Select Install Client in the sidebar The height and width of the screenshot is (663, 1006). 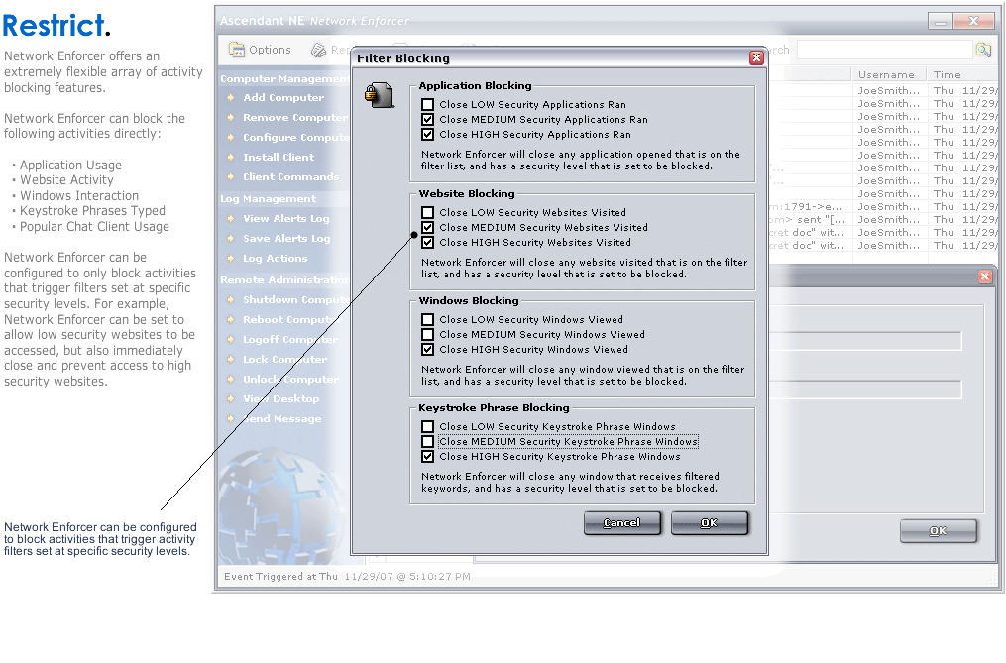[x=278, y=158]
